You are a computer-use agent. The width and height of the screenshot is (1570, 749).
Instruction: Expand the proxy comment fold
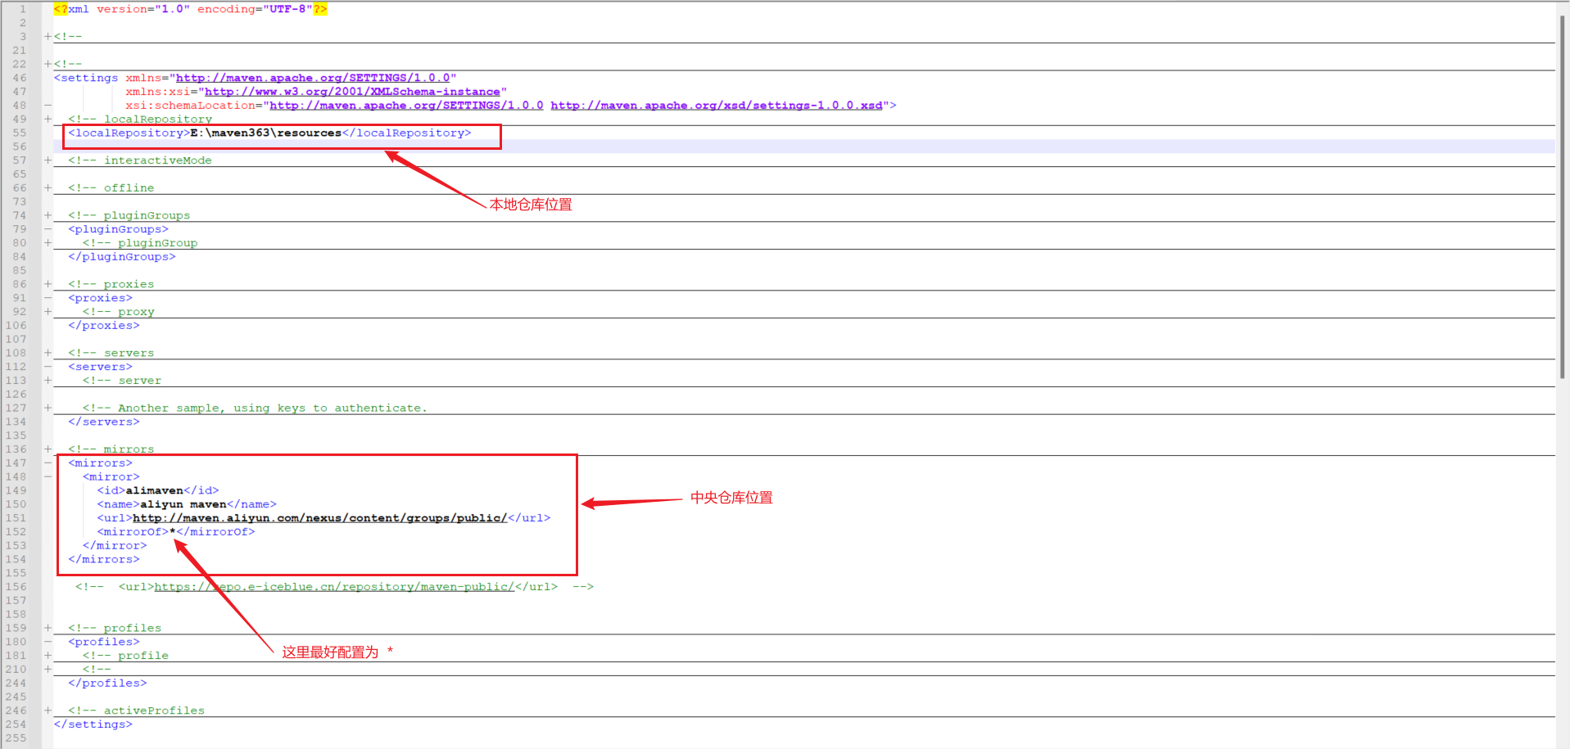[x=48, y=312]
